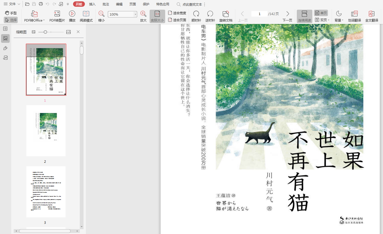Image resolution: width=383 pixels, height=234 pixels.
Task: Zoom out using 缩小
Action: pos(102,16)
